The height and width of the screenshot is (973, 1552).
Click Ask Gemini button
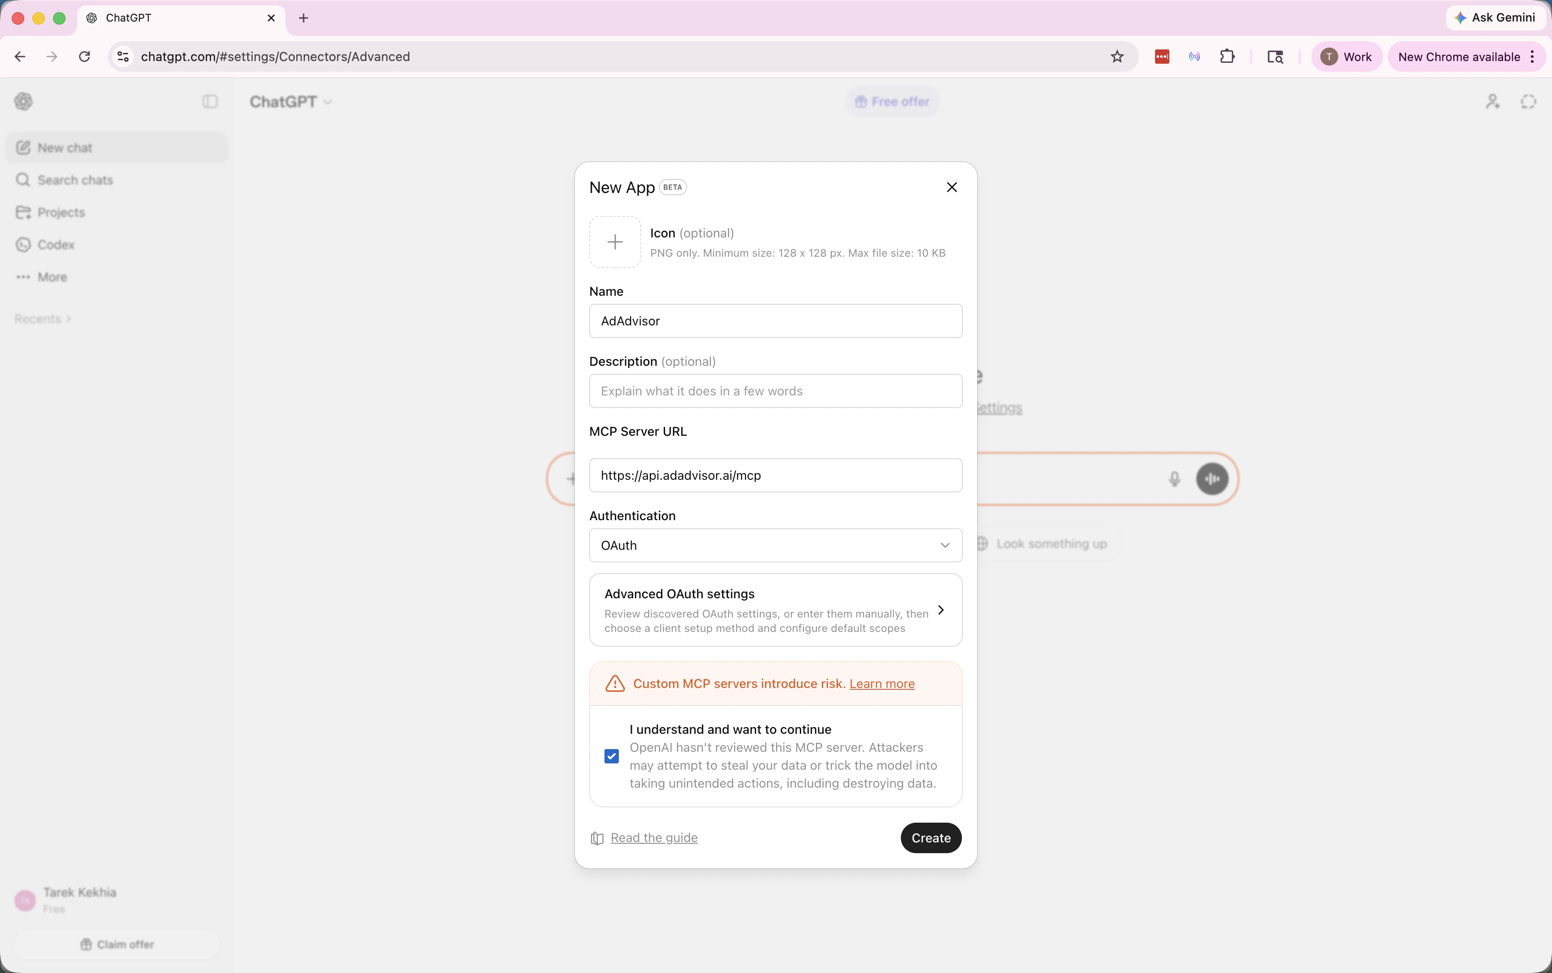click(x=1495, y=18)
